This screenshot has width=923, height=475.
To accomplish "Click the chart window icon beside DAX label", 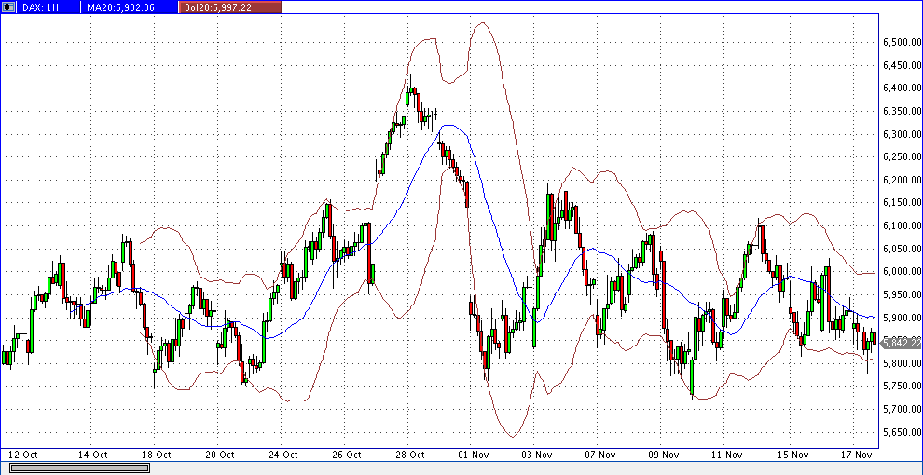I will click(x=8, y=7).
